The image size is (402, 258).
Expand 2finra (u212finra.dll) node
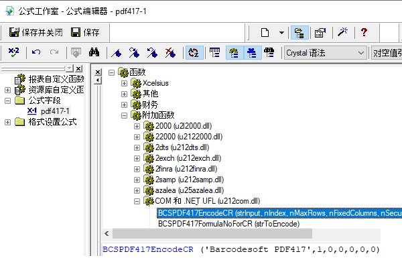(137, 170)
